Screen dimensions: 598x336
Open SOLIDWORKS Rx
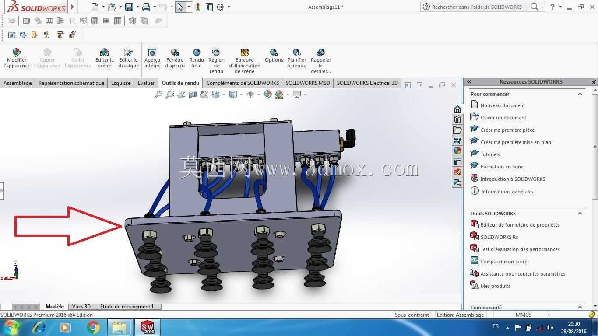499,237
